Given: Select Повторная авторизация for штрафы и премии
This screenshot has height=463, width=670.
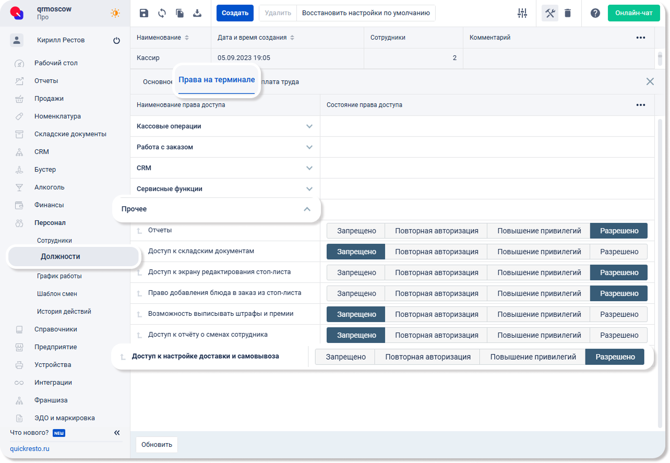Looking at the screenshot, I should (436, 314).
